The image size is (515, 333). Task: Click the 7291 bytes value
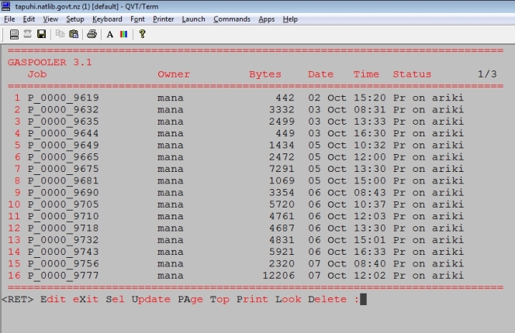click(282, 169)
